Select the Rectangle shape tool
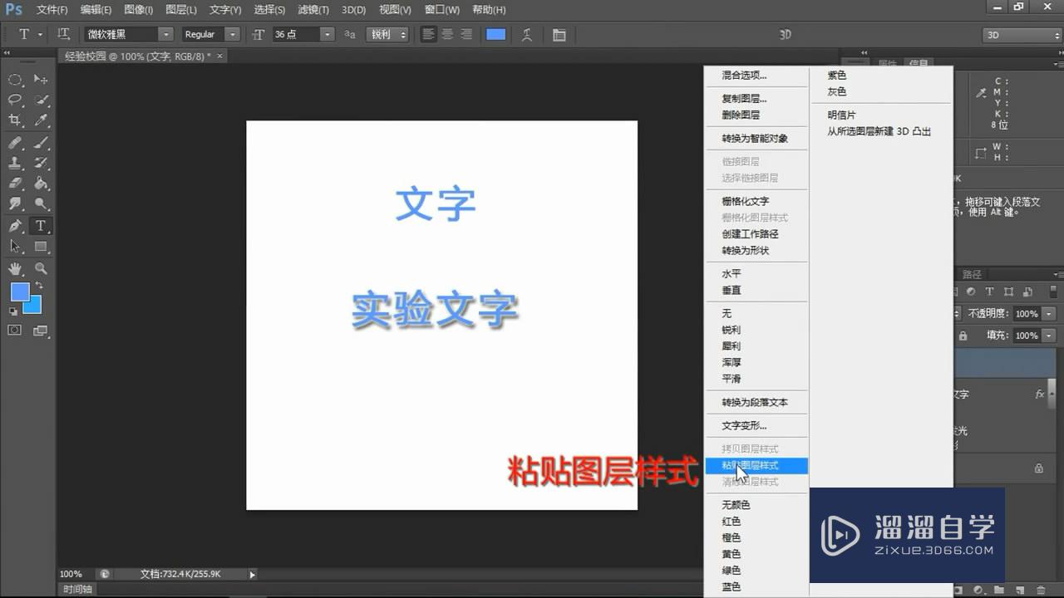Screen dimensions: 1064x598 [x=41, y=246]
